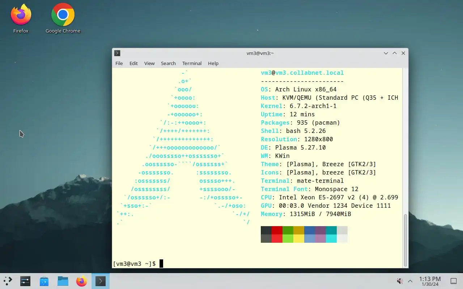Click the 'Monospace 12' terminal font value
Viewport: 463px width, 289px height.
[x=337, y=189]
